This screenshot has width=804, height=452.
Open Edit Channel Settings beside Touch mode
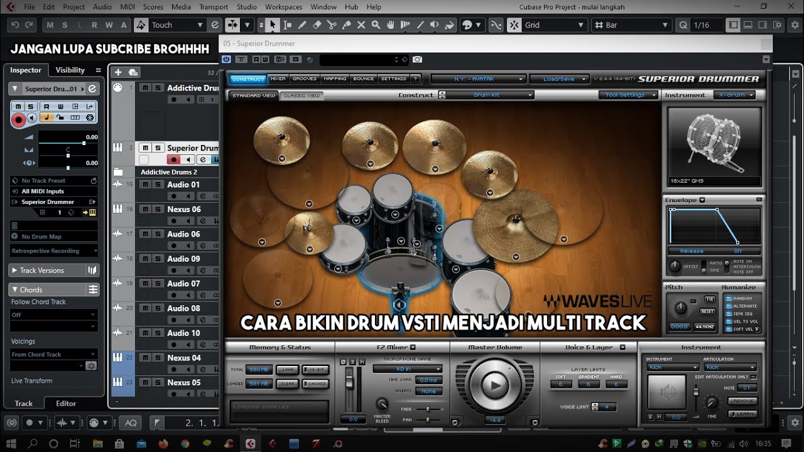(215, 25)
